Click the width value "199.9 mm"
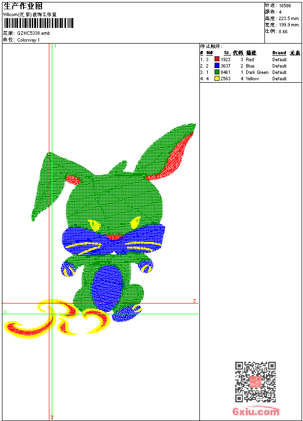Screen dimensions: 303x421 (288, 25)
